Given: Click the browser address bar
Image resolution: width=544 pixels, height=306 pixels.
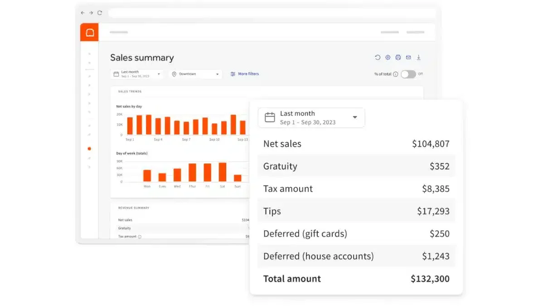Looking at the screenshot, I should coord(272,13).
